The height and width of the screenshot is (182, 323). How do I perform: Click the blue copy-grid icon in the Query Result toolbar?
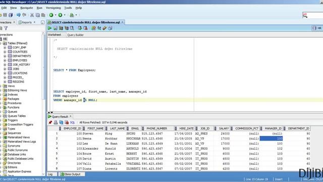pos(61,122)
